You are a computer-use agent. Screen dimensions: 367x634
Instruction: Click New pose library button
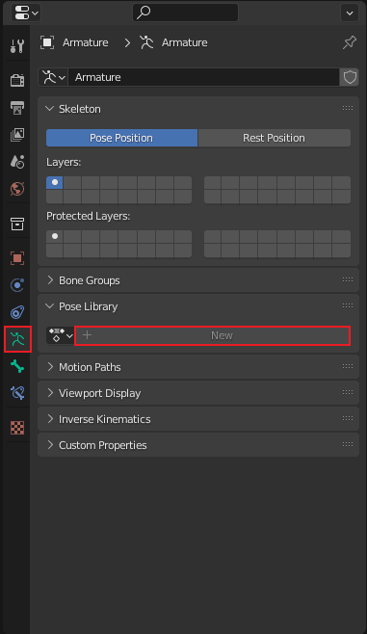point(213,335)
